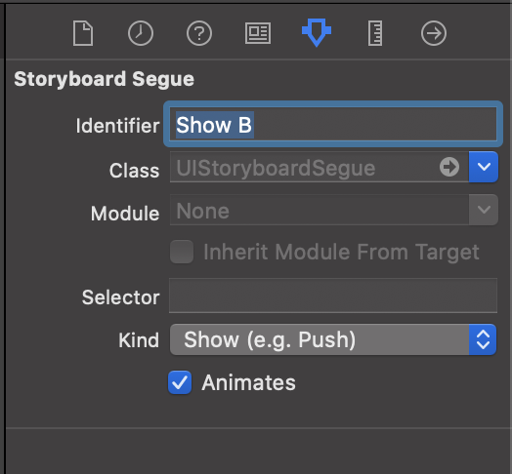The image size is (512, 474).
Task: Open the Connections inspector arrow icon
Action: (x=434, y=33)
